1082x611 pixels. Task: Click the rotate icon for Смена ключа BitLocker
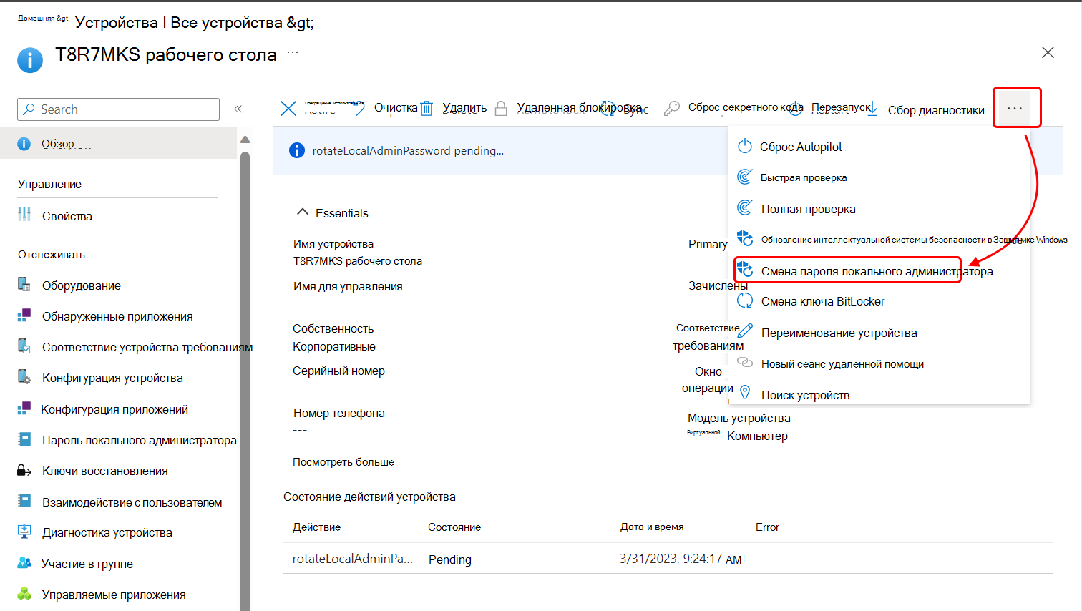click(x=745, y=300)
